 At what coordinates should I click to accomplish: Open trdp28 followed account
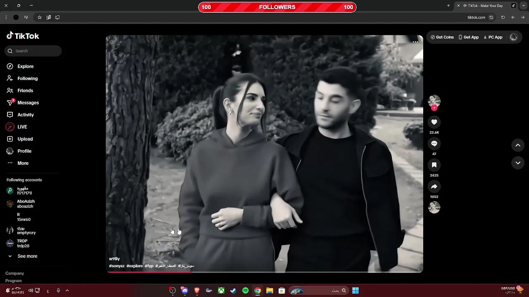18,243
